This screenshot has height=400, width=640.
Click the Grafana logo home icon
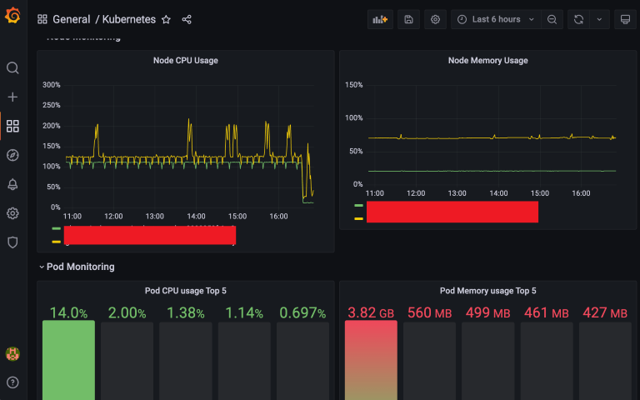pos(12,17)
